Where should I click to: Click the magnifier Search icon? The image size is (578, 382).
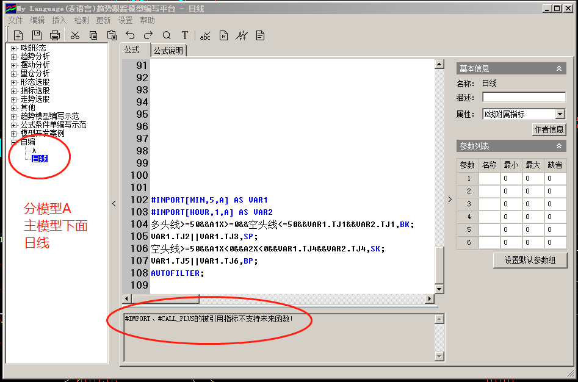point(167,35)
